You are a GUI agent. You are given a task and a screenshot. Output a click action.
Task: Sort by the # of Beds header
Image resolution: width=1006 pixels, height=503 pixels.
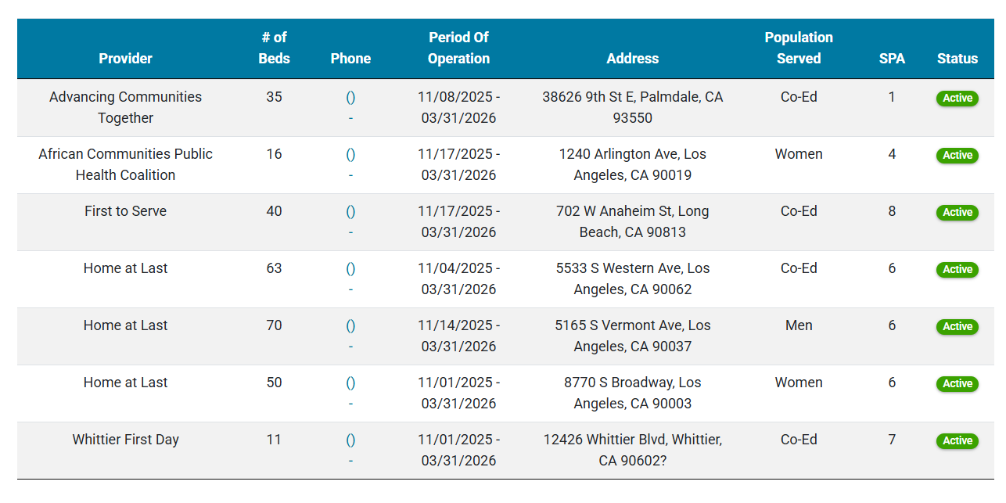(274, 48)
